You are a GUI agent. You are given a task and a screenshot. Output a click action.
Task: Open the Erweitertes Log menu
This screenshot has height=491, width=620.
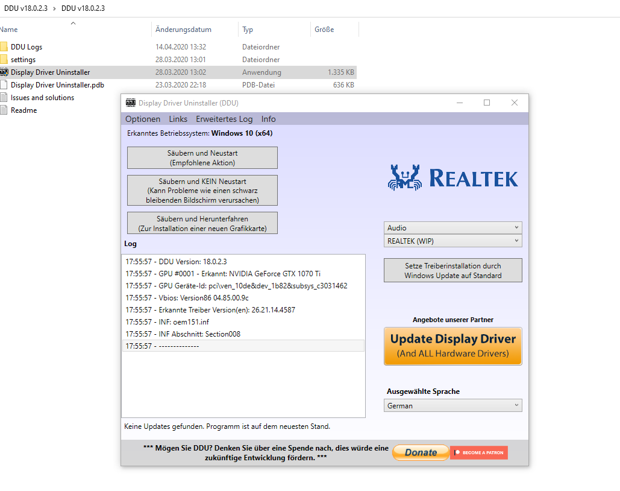(x=224, y=119)
